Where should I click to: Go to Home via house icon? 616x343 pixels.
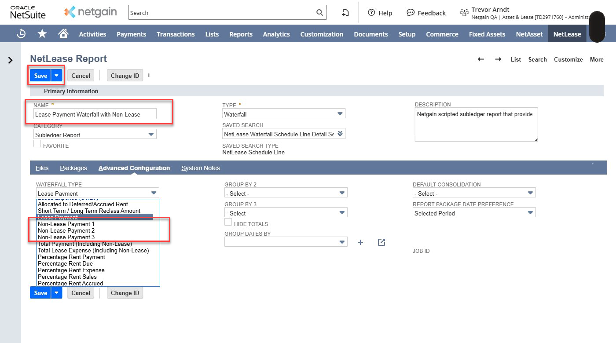pos(63,34)
